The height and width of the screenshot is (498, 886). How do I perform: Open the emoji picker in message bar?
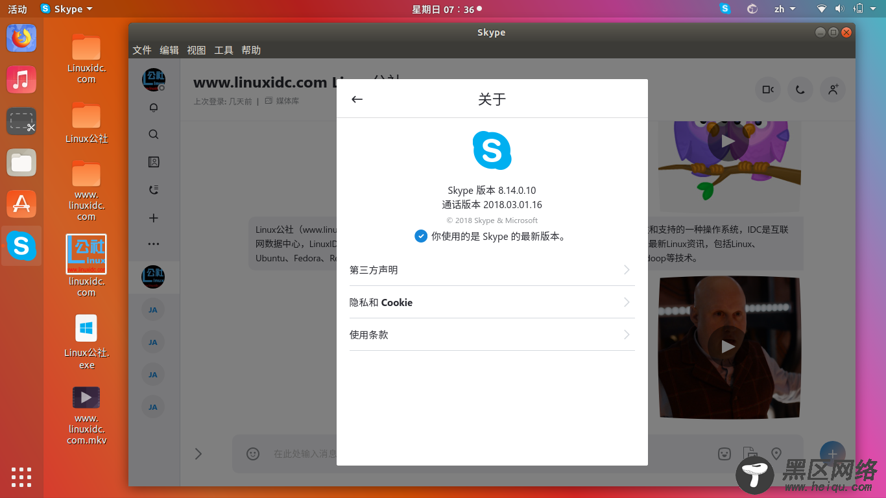[x=253, y=454]
